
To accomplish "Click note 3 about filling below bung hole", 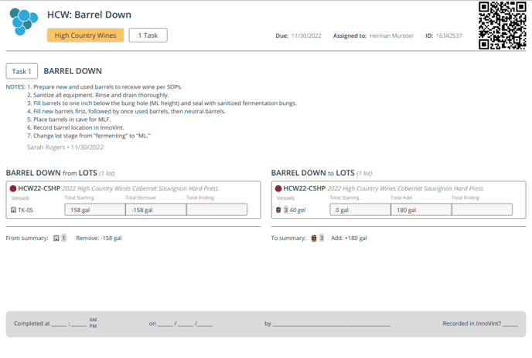I will [x=162, y=103].
